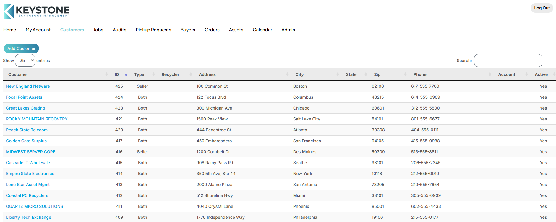Open the Calendar navigation item

click(x=262, y=30)
